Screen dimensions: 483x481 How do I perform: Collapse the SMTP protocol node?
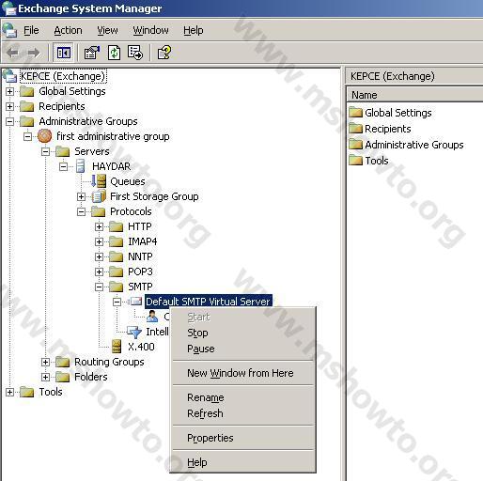click(x=99, y=287)
